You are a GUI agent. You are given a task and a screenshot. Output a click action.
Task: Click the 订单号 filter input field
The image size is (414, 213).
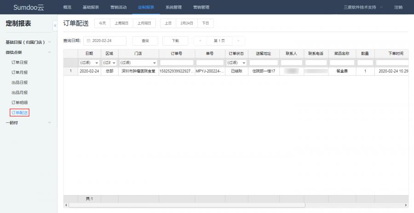pos(177,63)
